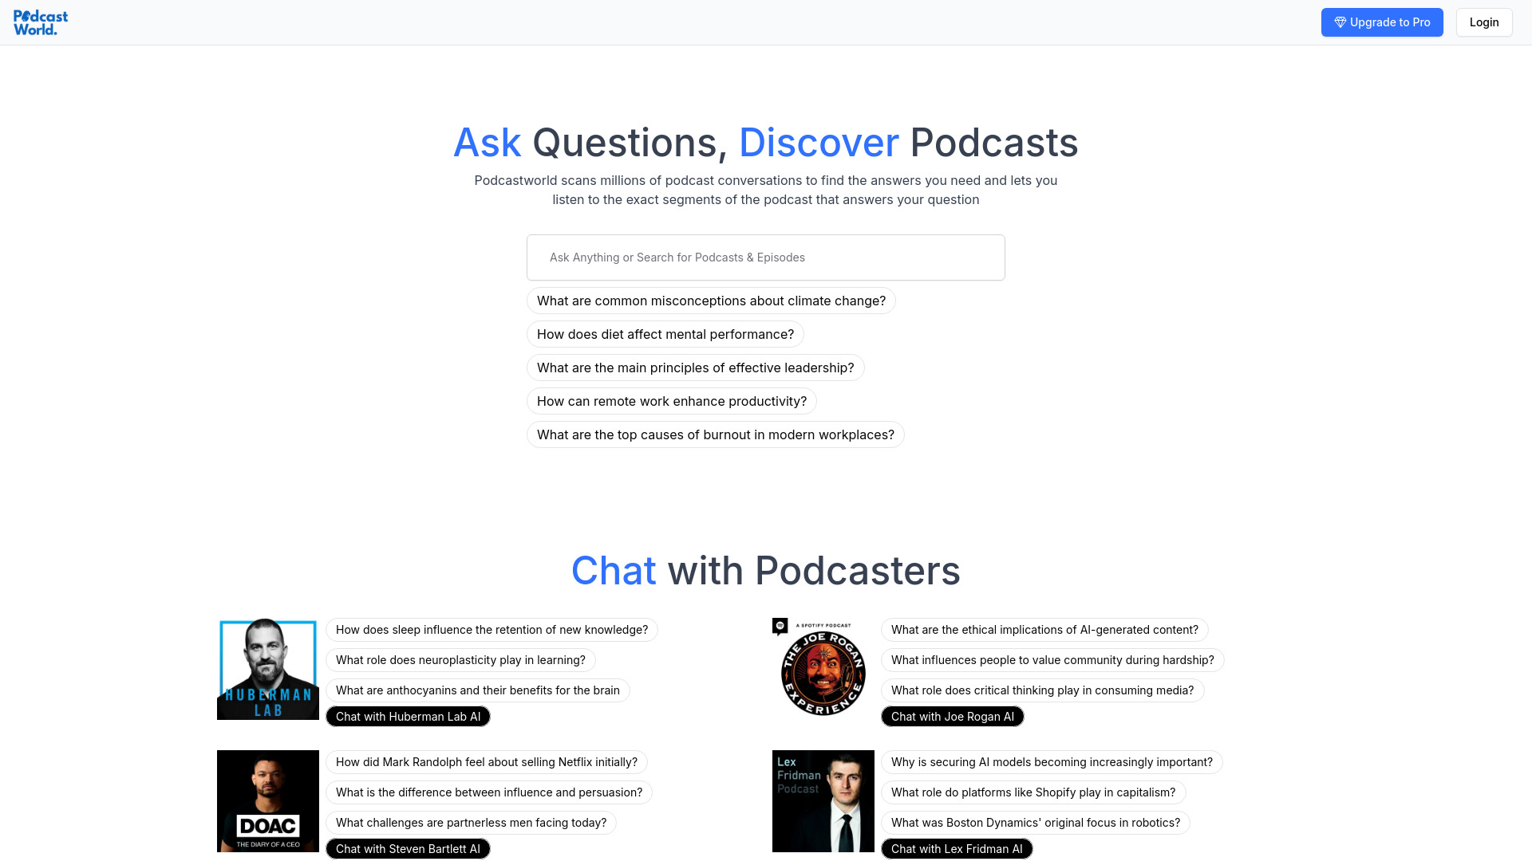1532x861 pixels.
Task: Chat with Huberman Lab AI
Action: pyautogui.click(x=409, y=716)
